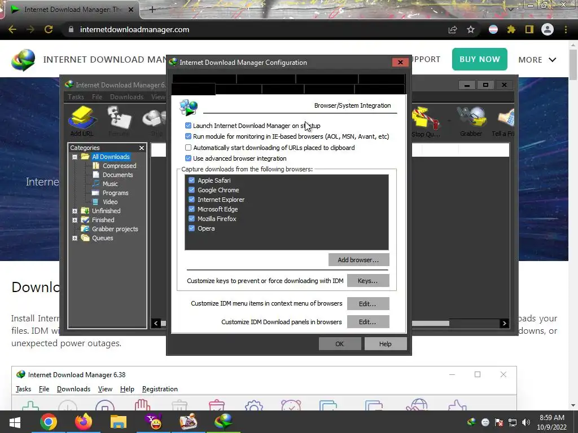The height and width of the screenshot is (433, 578).
Task: Click the network icon in the system tray
Action: tap(513, 422)
